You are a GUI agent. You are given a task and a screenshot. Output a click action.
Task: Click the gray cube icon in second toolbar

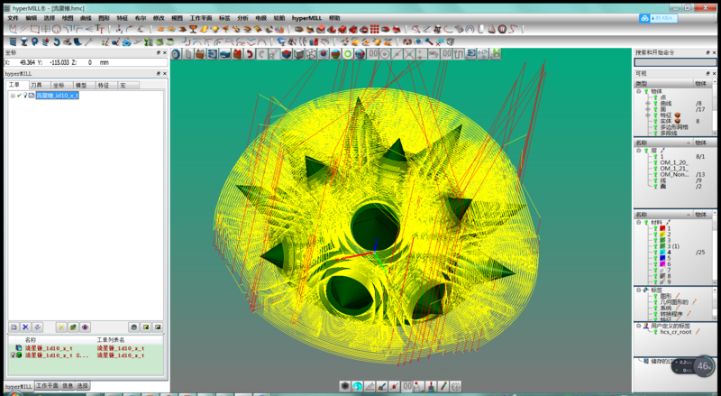click(x=451, y=41)
